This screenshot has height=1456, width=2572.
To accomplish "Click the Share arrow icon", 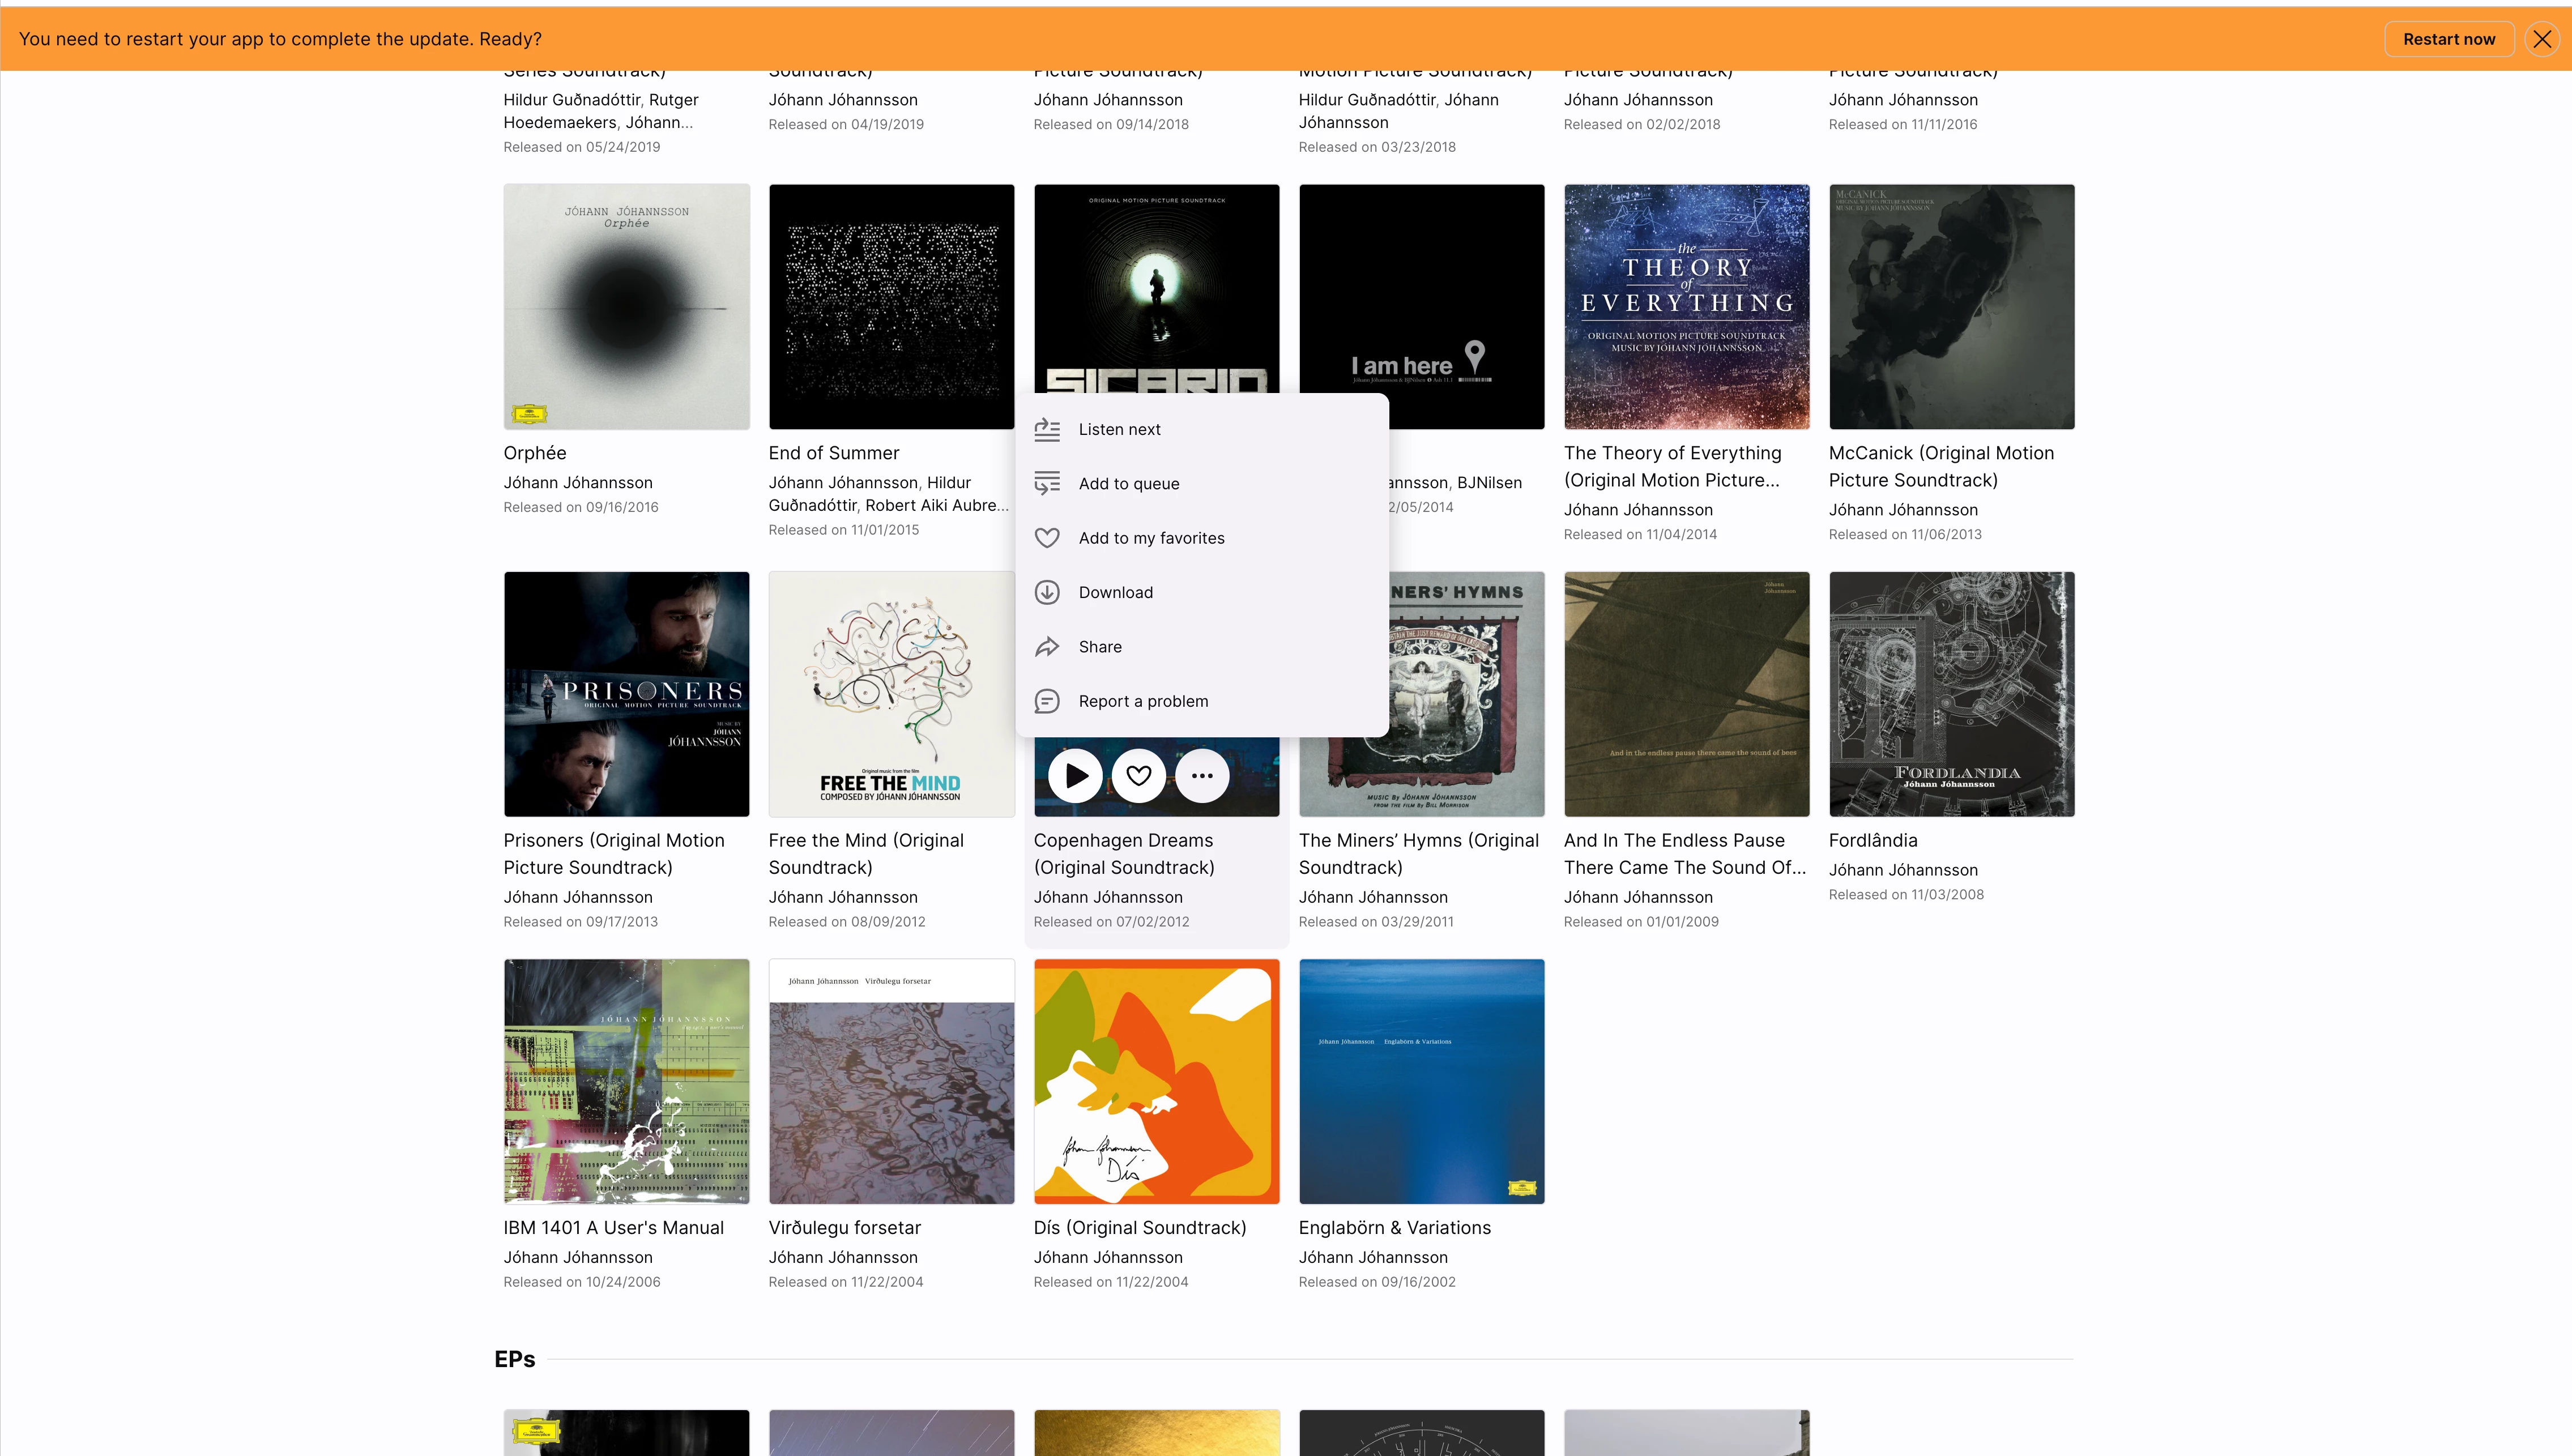I will 1047,647.
